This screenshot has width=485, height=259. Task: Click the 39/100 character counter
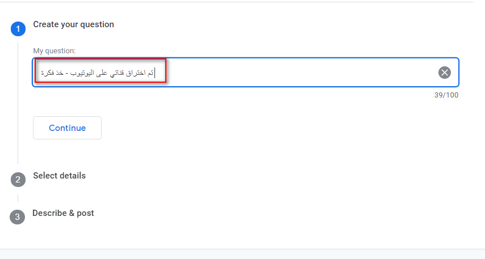click(446, 95)
